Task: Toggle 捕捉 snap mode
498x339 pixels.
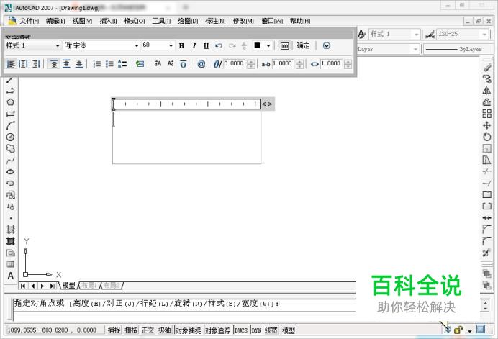Action: 114,330
